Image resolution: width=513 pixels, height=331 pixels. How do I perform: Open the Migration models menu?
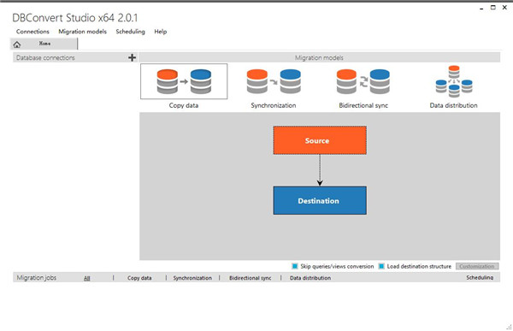(x=82, y=32)
